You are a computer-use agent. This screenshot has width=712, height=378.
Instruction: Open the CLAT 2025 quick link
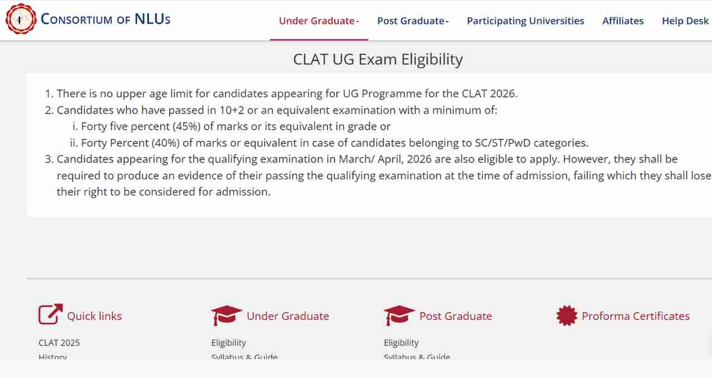[60, 342]
